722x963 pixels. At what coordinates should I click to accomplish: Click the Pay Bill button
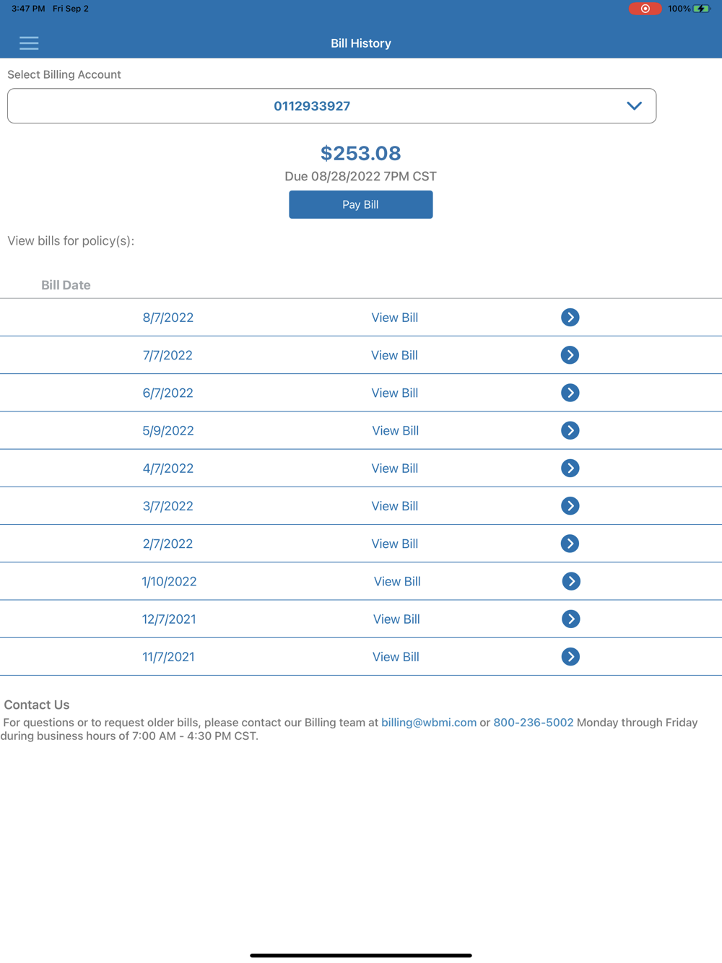pos(361,204)
